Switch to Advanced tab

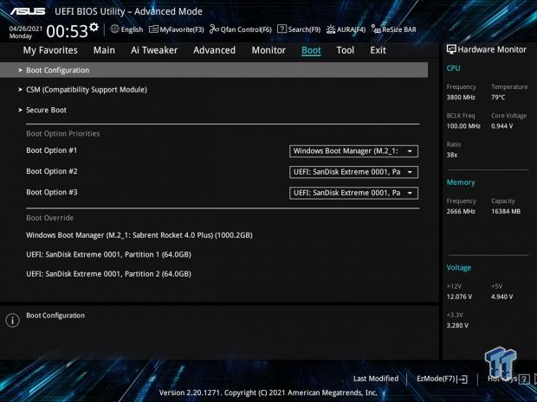tap(215, 50)
